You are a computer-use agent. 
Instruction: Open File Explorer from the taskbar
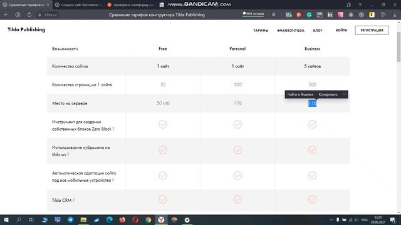click(x=83, y=219)
